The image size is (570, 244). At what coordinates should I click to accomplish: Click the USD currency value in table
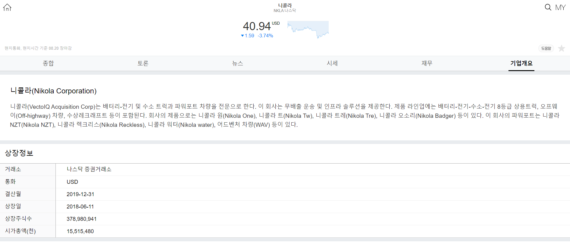click(72, 182)
